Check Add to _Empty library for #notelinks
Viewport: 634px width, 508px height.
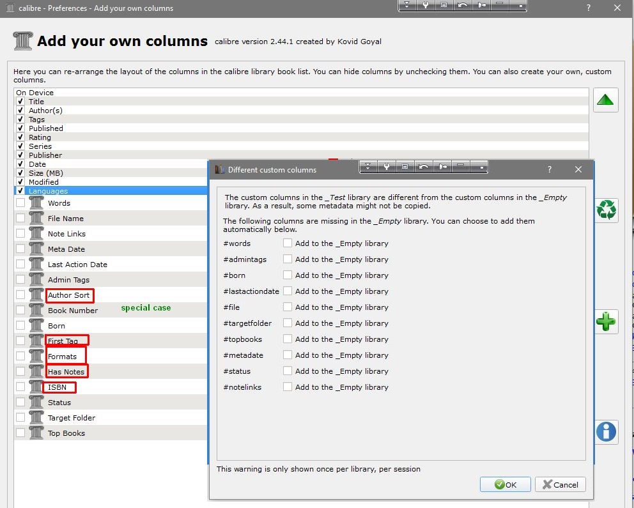click(288, 387)
